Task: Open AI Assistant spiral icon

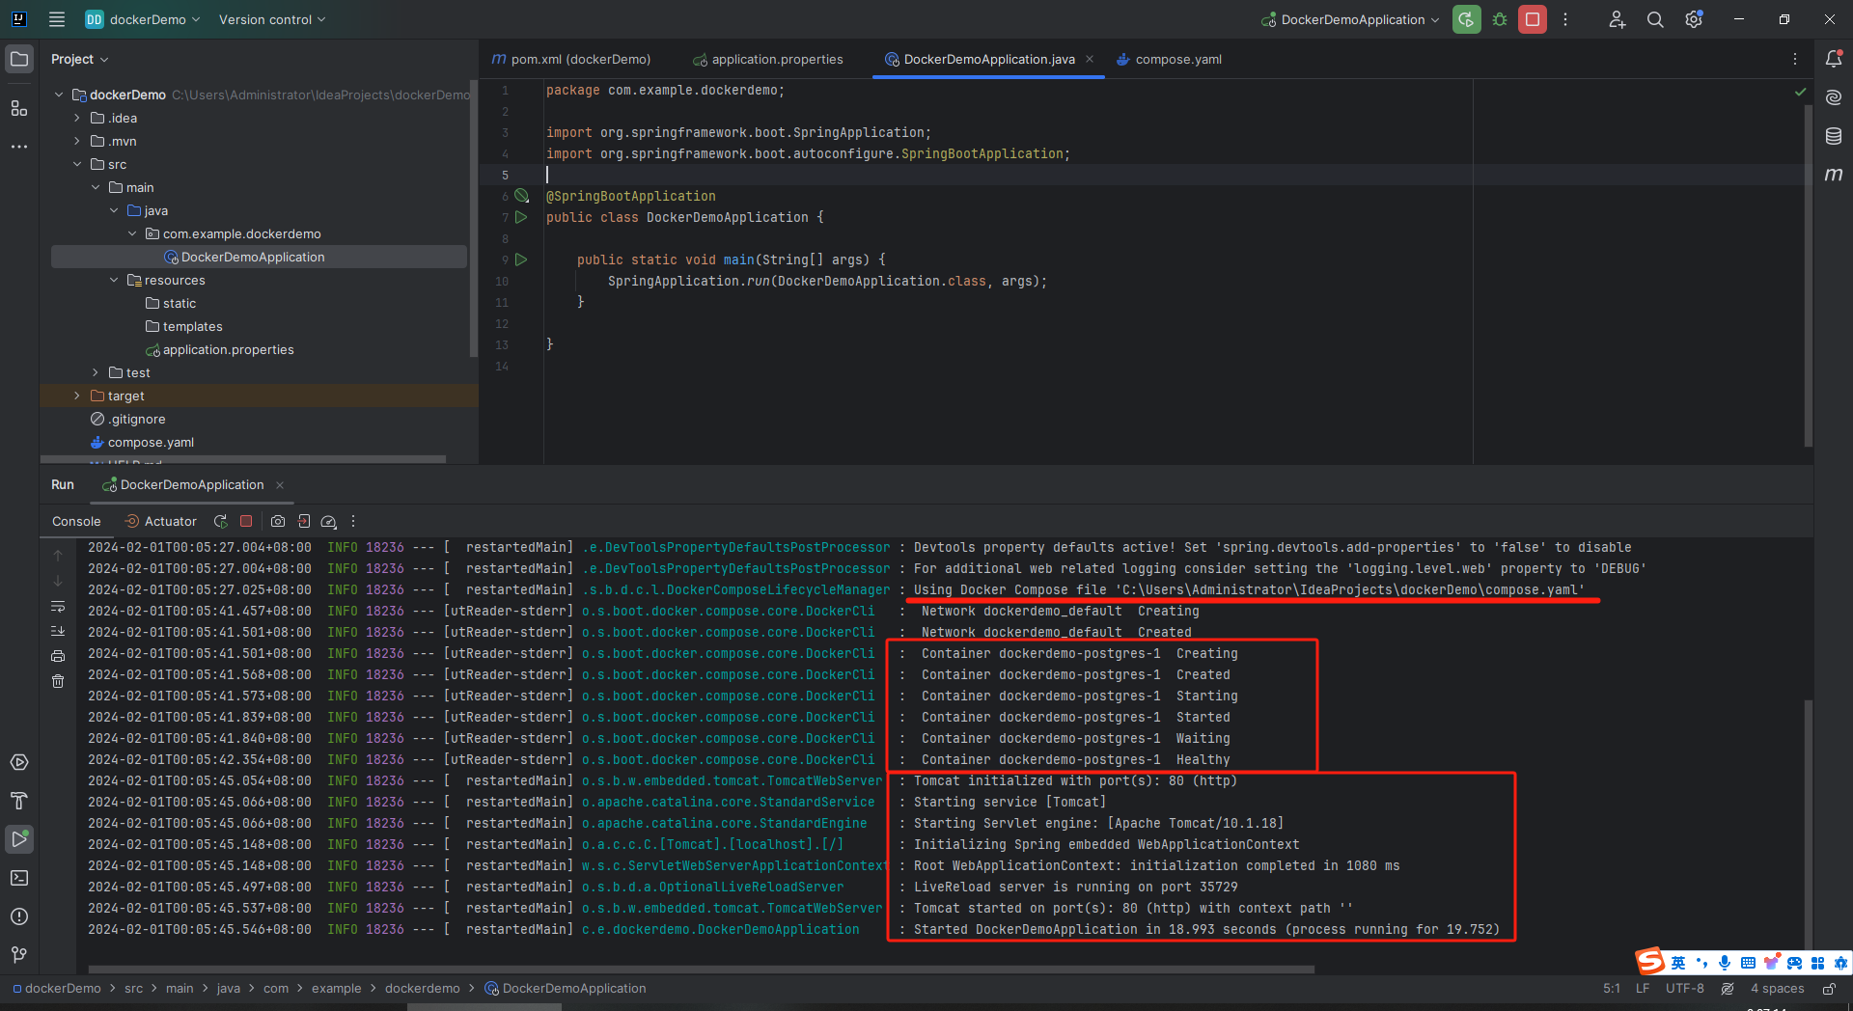Action: coord(1834,97)
